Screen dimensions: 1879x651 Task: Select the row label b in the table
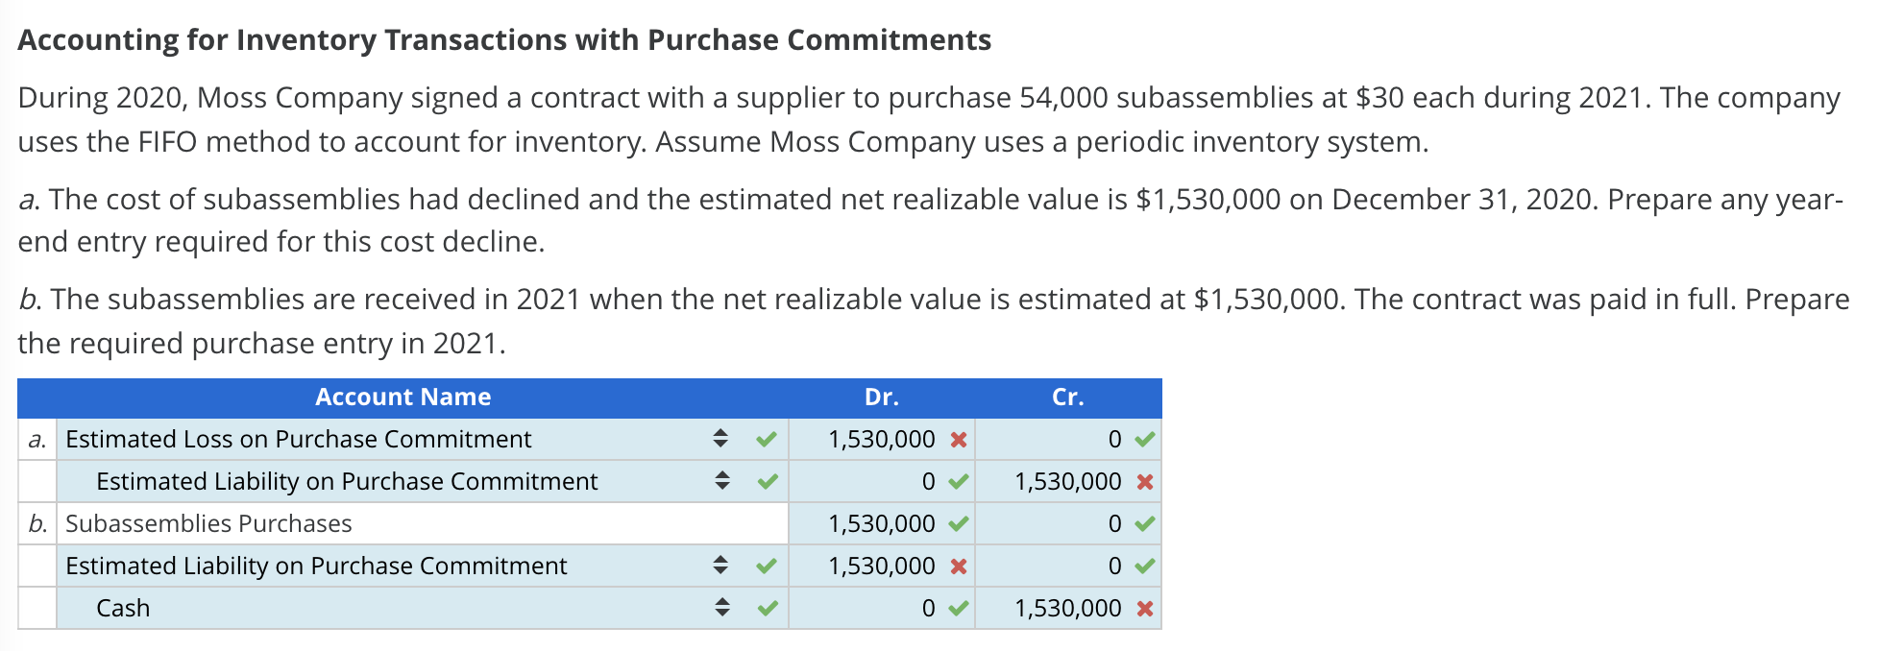(37, 523)
